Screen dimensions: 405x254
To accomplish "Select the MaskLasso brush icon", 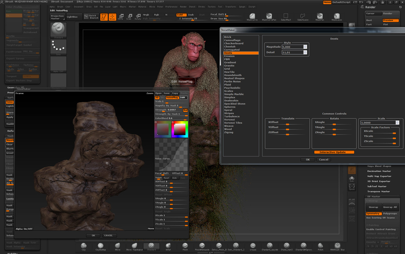I will [x=337, y=17].
